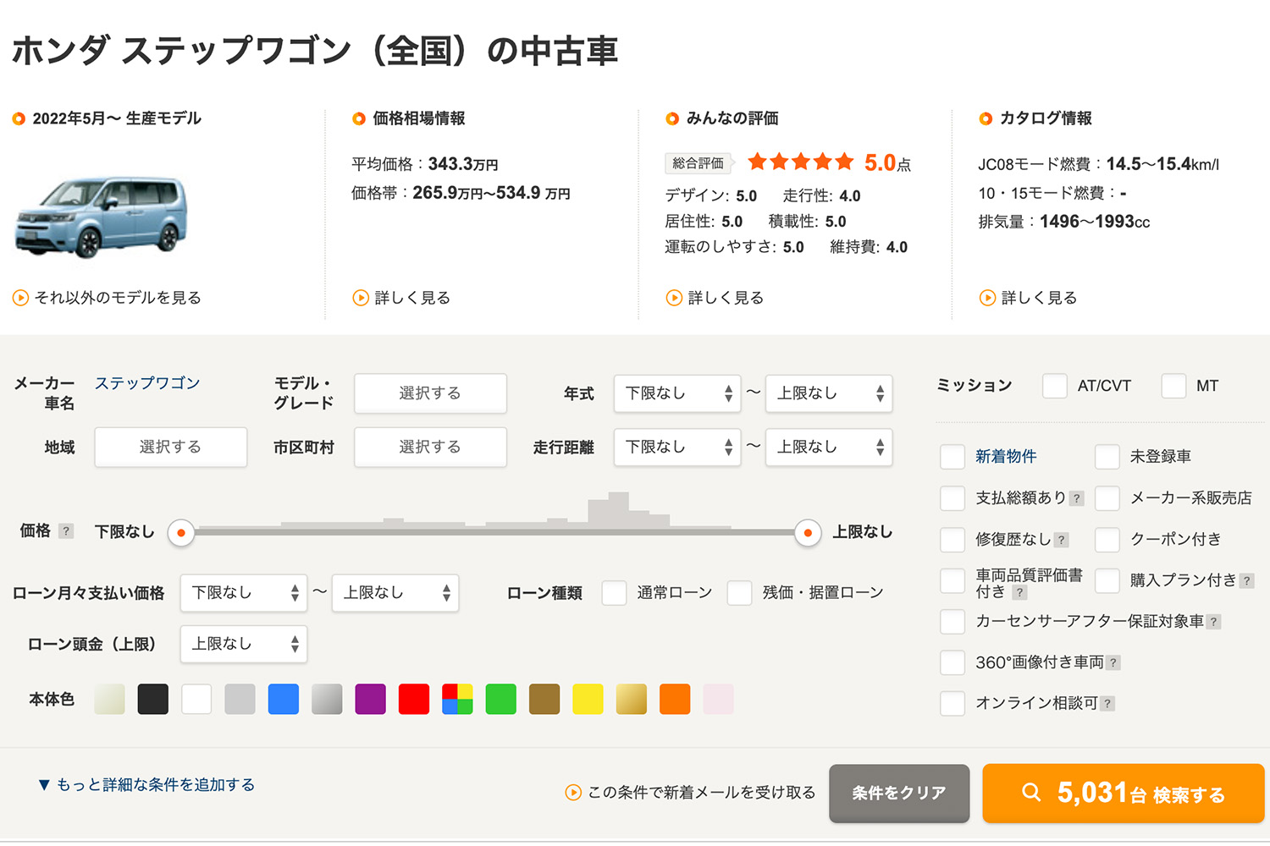Click magnifier icon on search button

pos(1030,793)
